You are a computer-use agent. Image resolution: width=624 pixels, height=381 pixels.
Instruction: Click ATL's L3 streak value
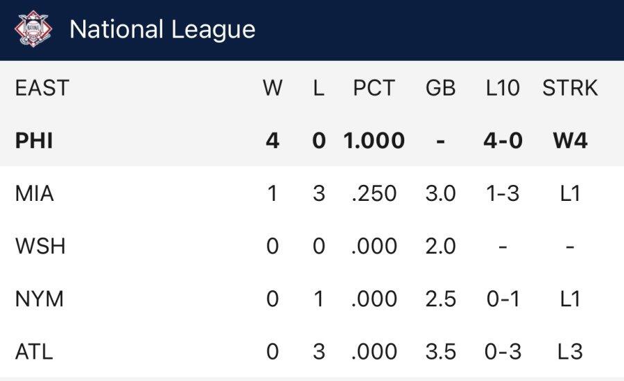[570, 351]
